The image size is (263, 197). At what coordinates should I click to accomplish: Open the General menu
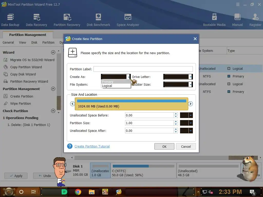(8, 43)
